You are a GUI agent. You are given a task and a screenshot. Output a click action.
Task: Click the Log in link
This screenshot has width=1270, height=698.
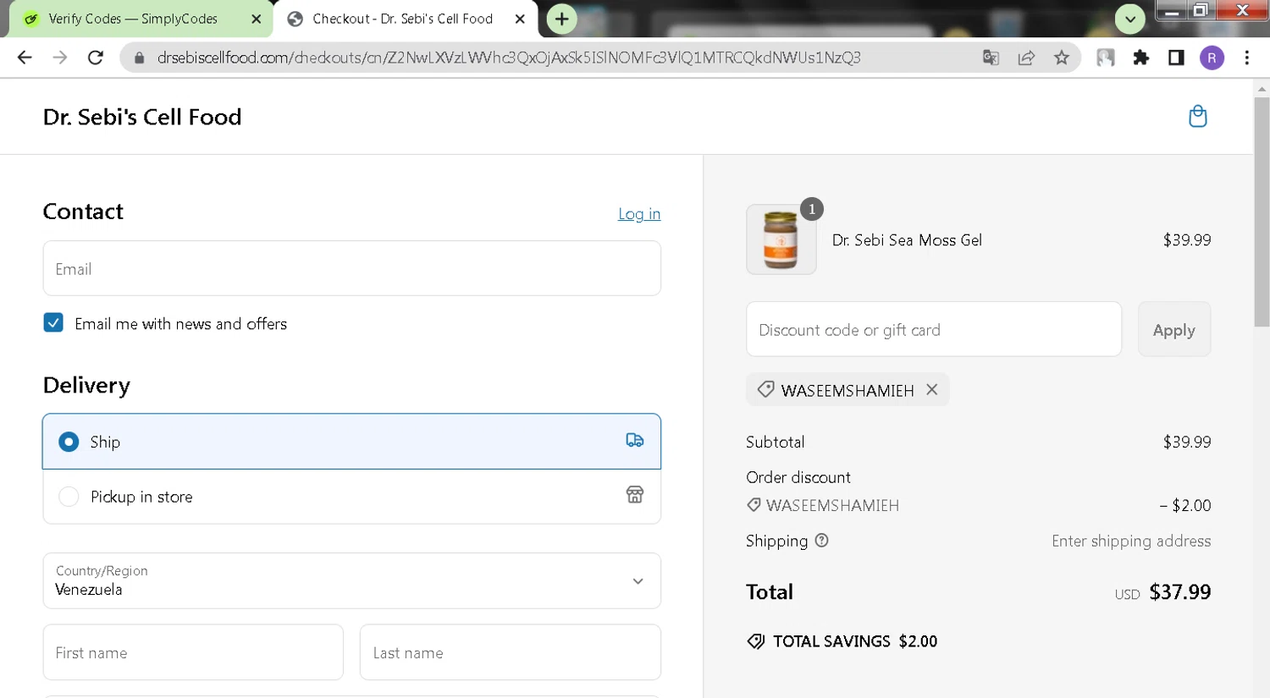pos(639,214)
